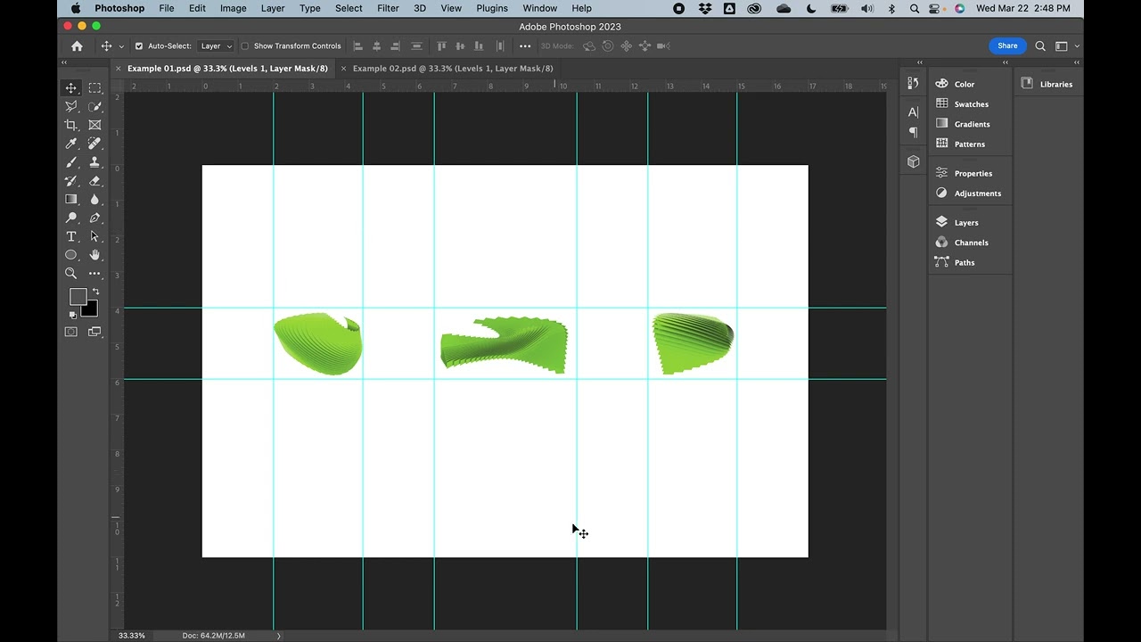This screenshot has height=642, width=1141.
Task: Reset default foreground and background colors
Action: [x=73, y=315]
